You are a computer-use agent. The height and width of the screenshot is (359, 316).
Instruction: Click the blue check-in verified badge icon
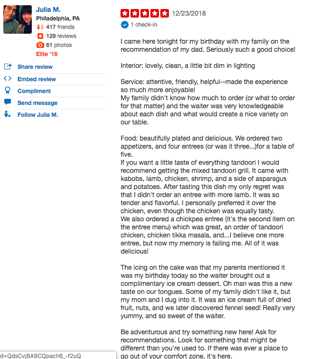point(125,25)
